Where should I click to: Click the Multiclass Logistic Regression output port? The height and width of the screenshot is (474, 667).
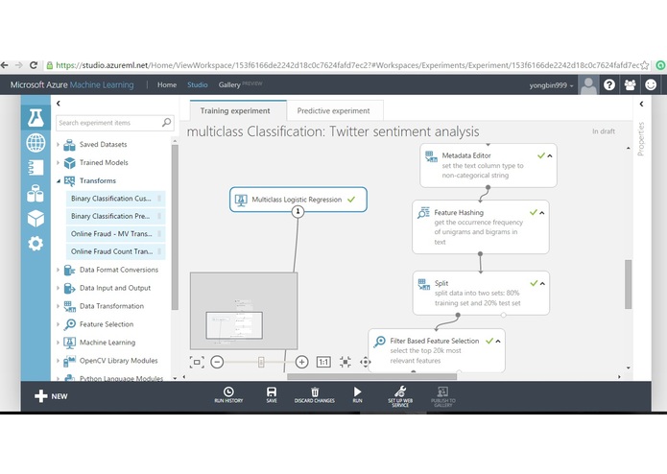[x=298, y=211]
